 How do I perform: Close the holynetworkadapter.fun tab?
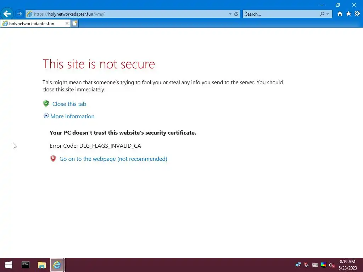pyautogui.click(x=67, y=24)
